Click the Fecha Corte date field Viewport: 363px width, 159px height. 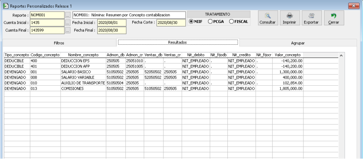click(171, 23)
